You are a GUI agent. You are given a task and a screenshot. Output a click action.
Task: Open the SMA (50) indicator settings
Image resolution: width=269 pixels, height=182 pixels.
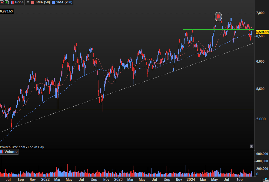pos(41,2)
